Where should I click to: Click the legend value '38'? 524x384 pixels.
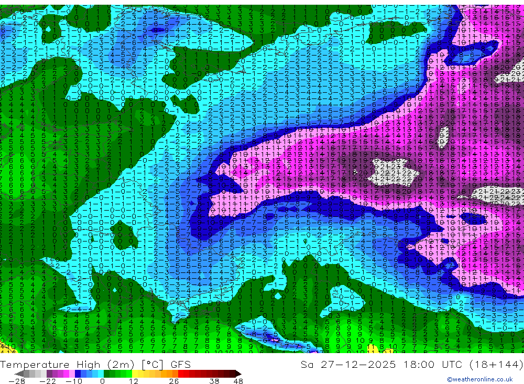pyautogui.click(x=214, y=381)
